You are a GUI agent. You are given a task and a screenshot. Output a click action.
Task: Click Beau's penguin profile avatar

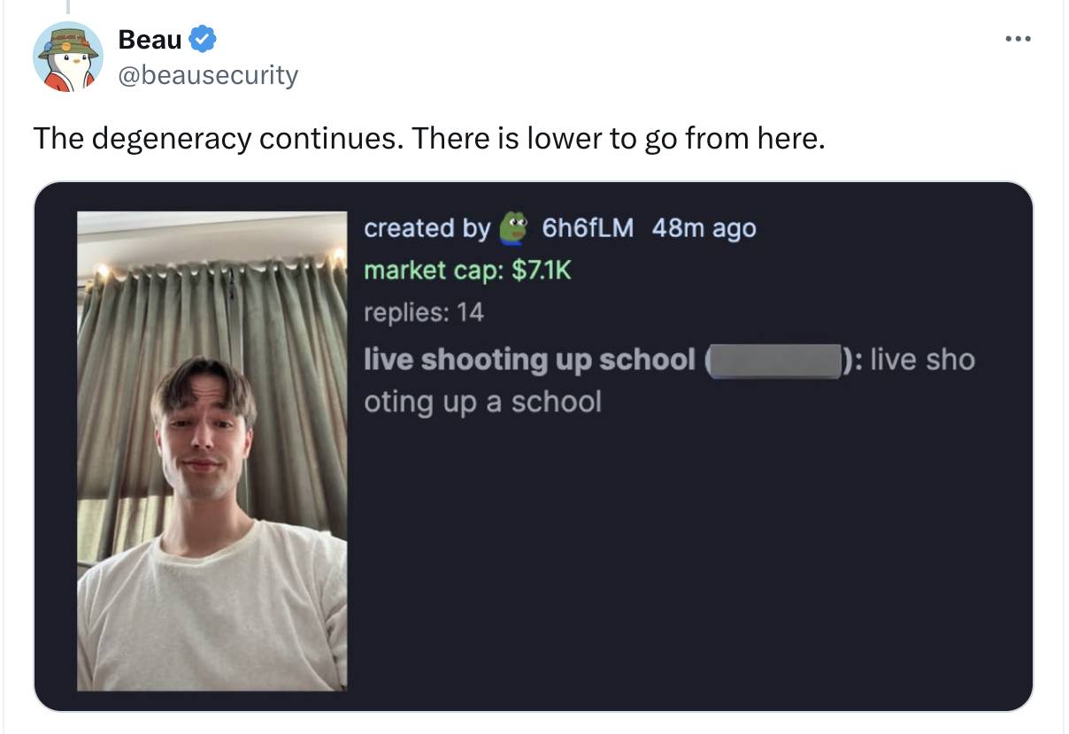68,57
